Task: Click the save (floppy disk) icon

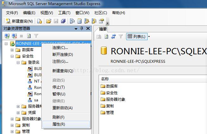Action: 56,21
